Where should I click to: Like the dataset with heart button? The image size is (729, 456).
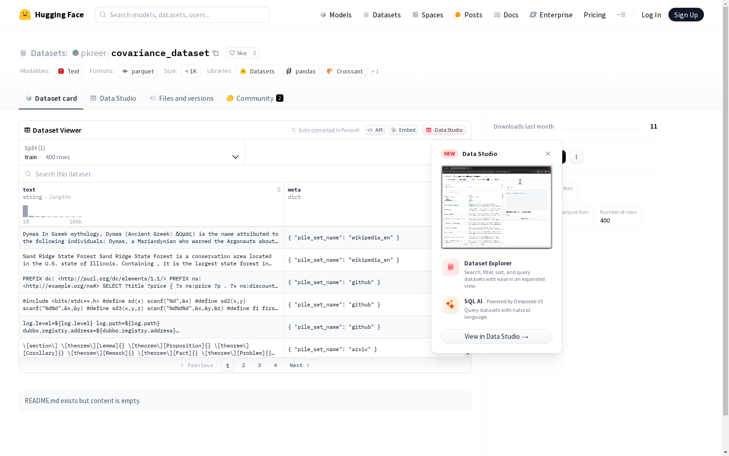tap(238, 53)
